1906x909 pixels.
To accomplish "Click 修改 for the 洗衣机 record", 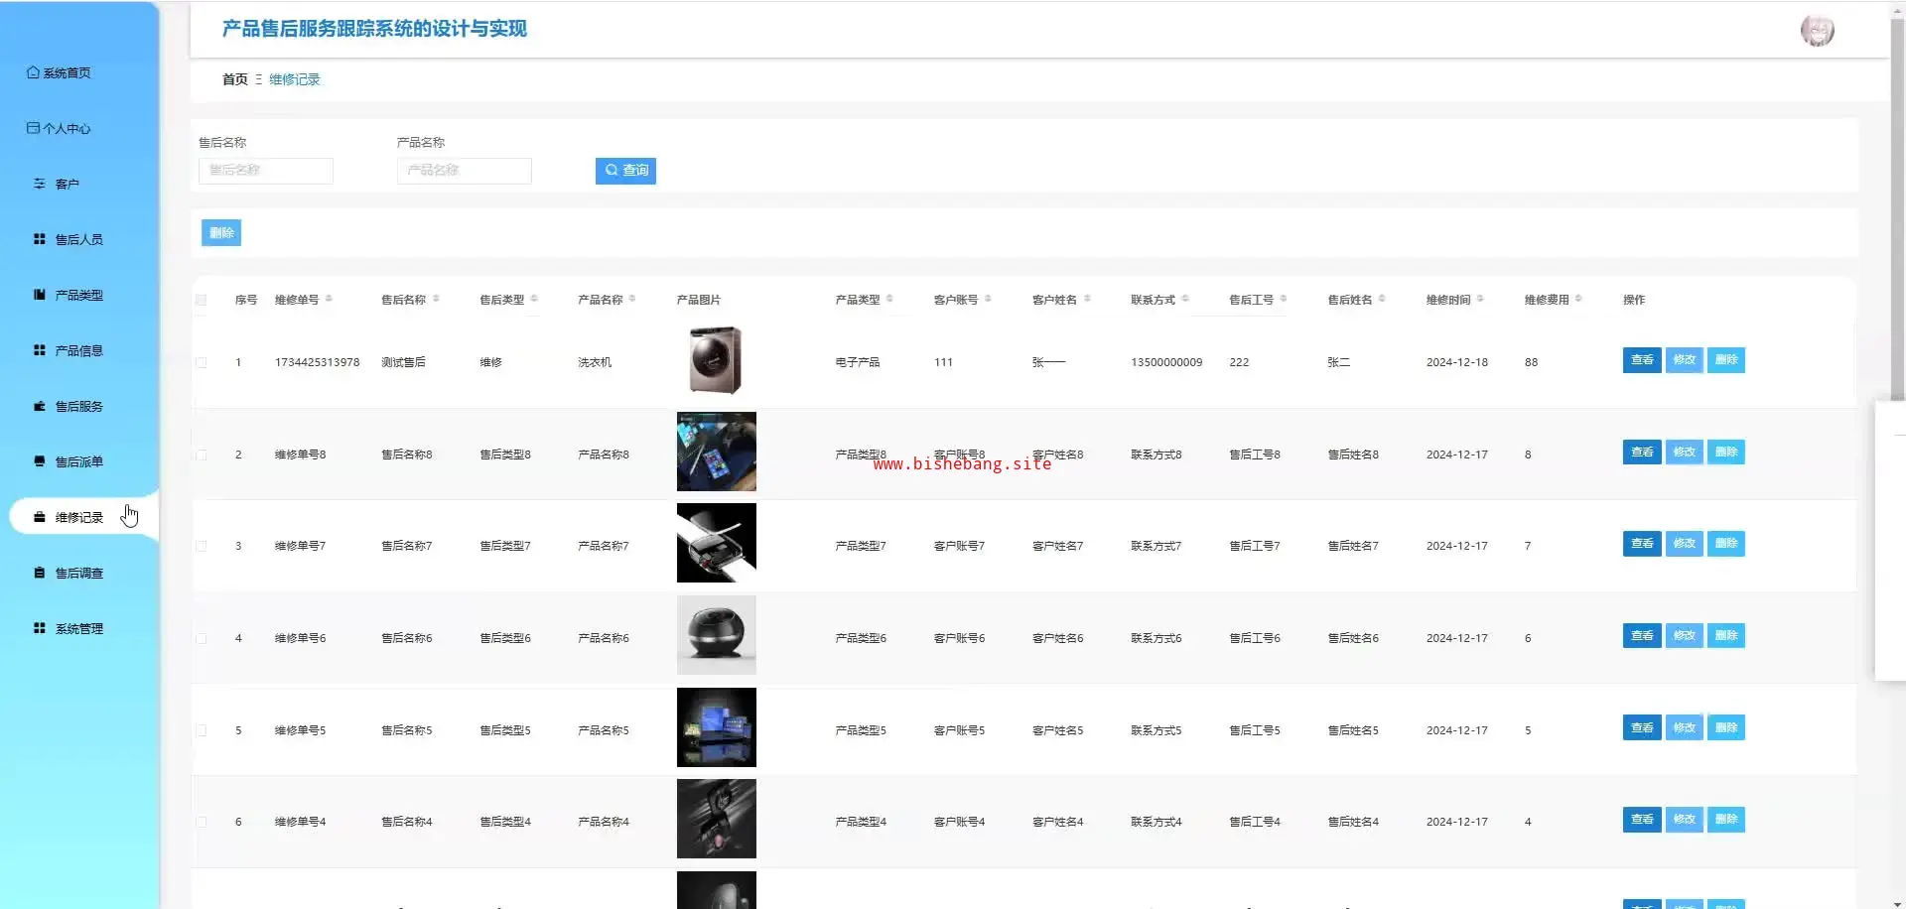I will (x=1685, y=360).
